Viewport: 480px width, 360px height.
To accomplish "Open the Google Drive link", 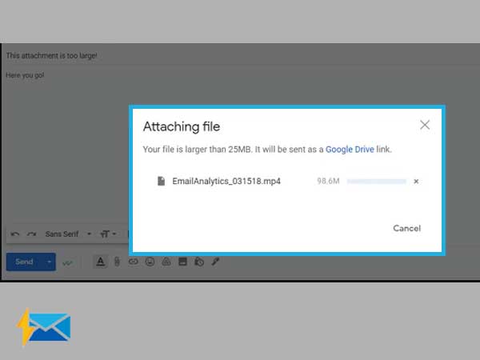I will click(x=350, y=150).
